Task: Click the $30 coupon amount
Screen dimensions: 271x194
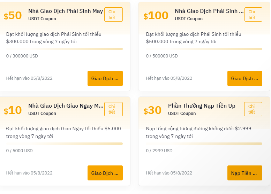Action: point(152,110)
